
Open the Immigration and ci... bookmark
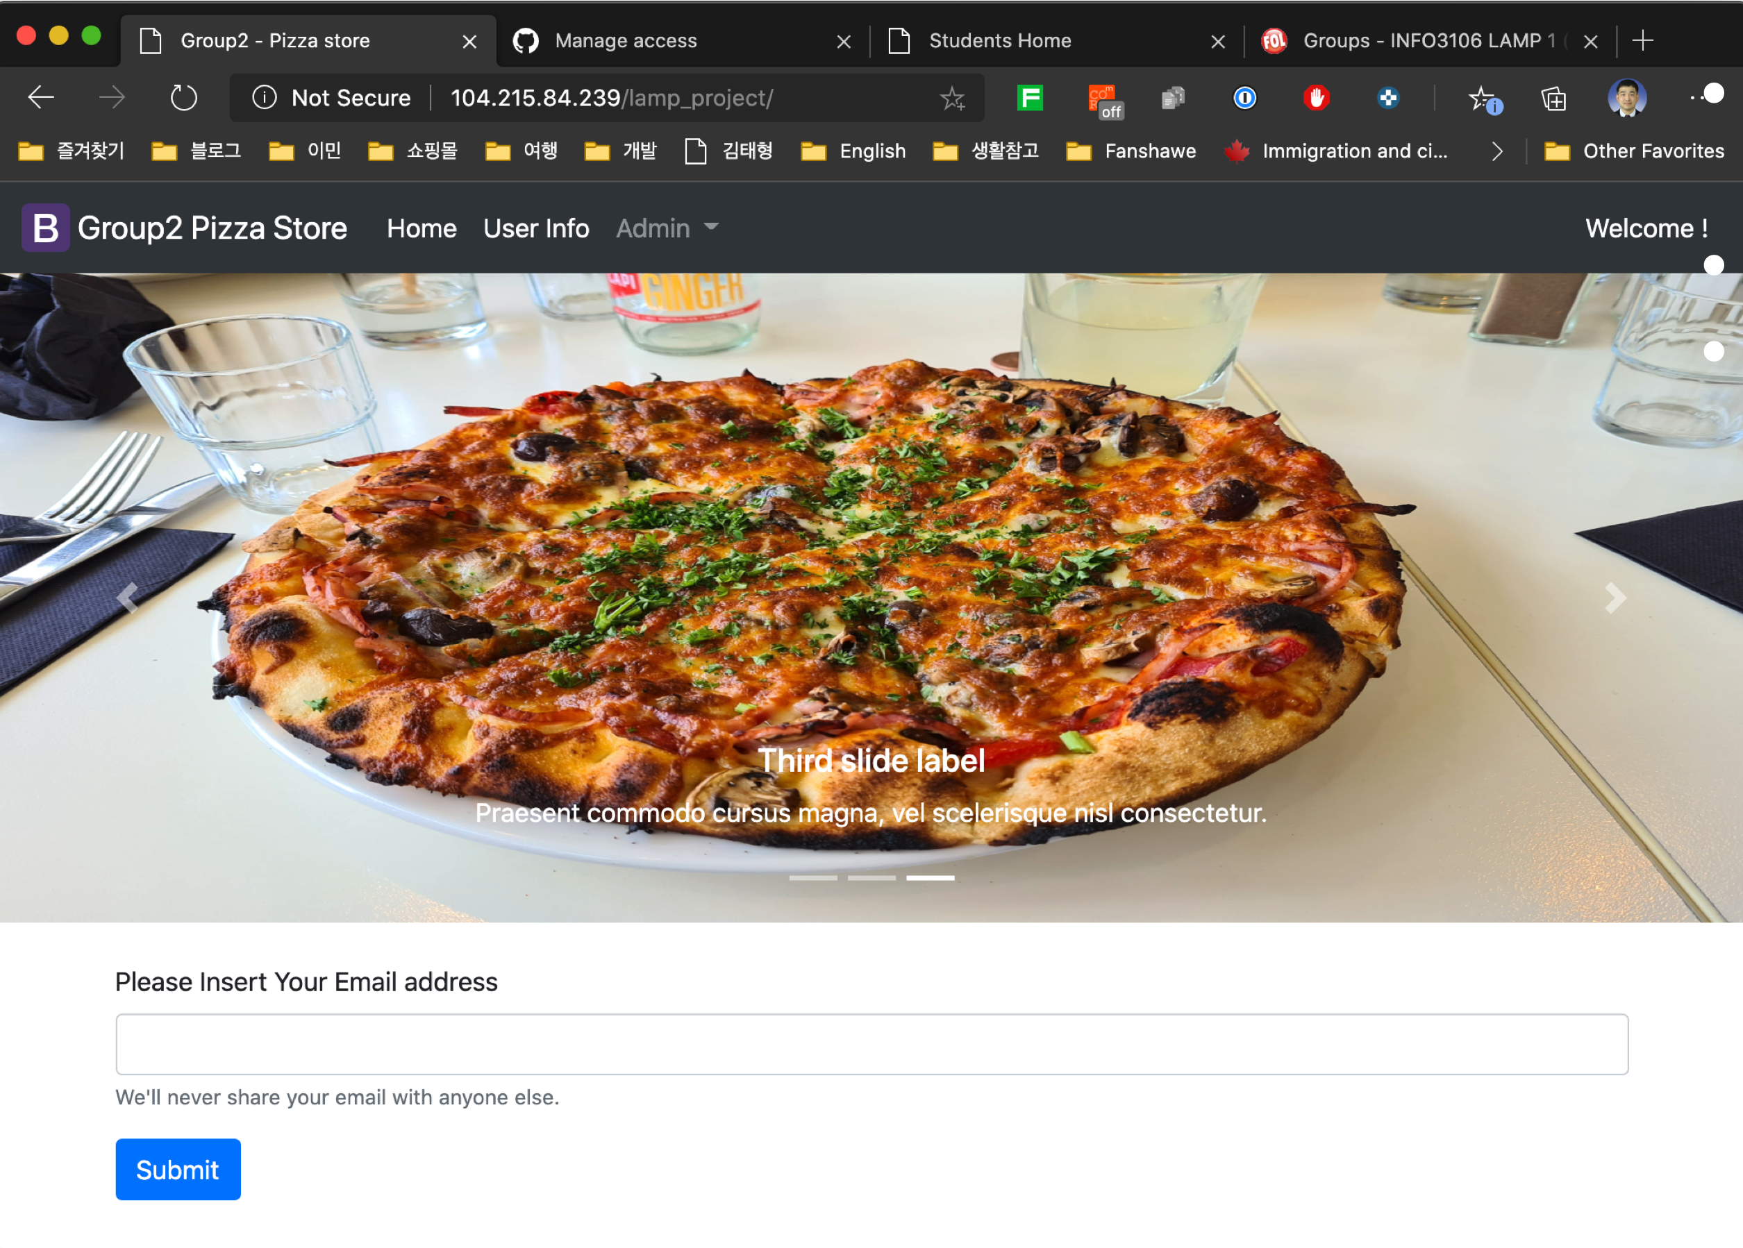[x=1335, y=151]
